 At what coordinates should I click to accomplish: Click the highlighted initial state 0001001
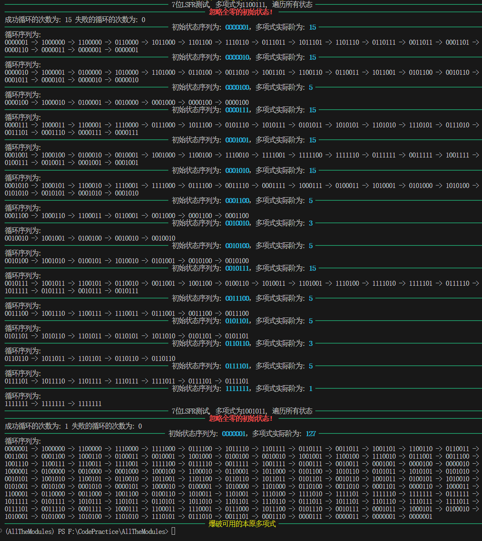tap(237, 140)
